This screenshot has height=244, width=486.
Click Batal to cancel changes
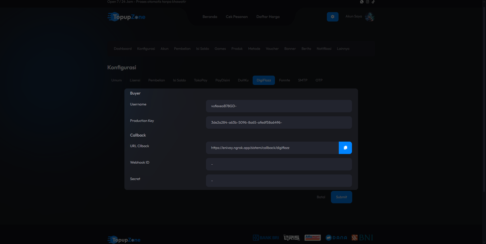321,197
